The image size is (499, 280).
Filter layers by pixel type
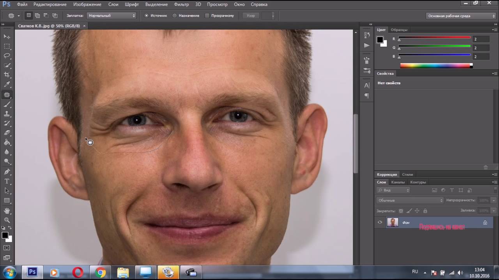tap(435, 190)
